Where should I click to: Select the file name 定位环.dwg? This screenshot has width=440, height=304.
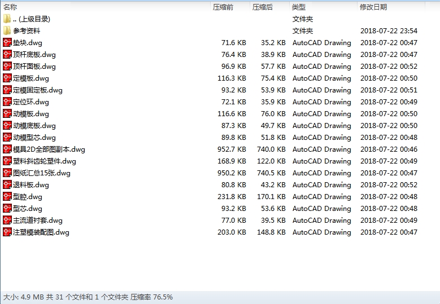tap(31, 102)
